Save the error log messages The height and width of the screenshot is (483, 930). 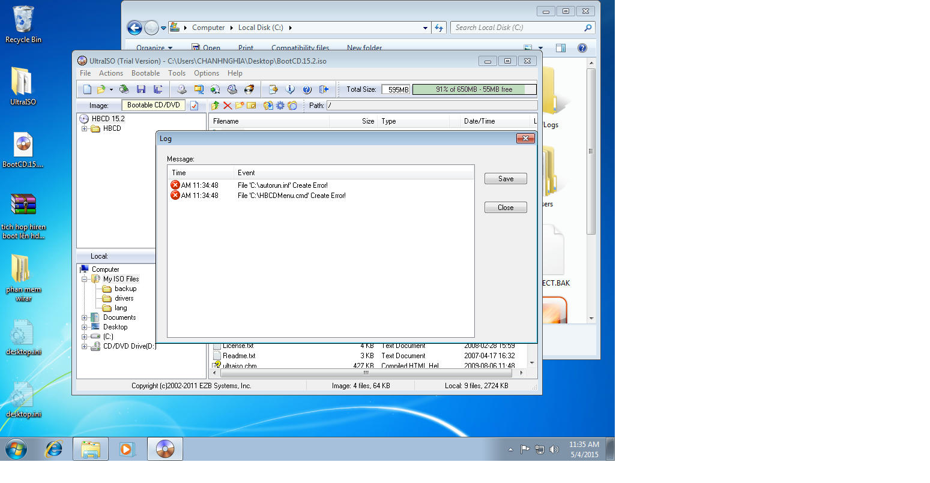pos(505,178)
